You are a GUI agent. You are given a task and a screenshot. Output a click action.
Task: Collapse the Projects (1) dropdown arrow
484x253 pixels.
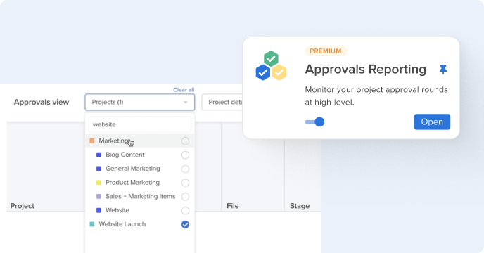point(186,103)
